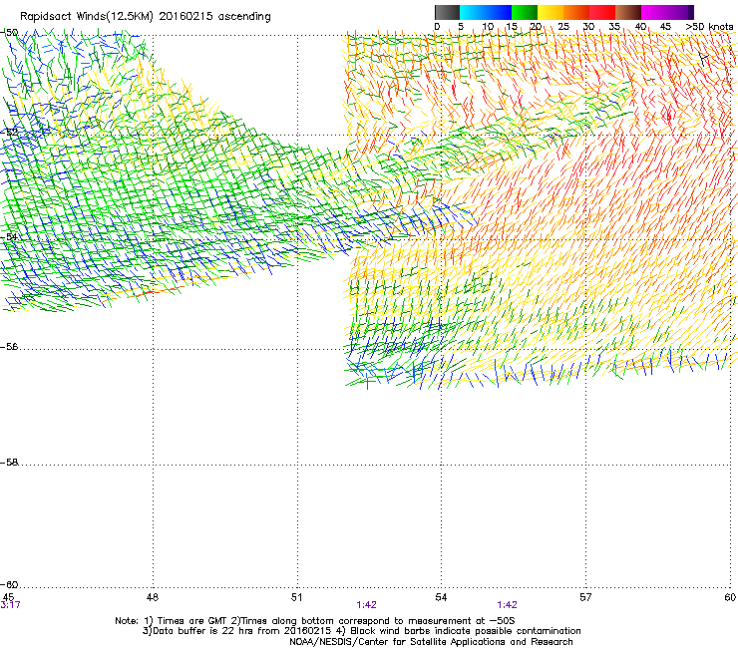Click the 3:17 pass time label
The height and width of the screenshot is (648, 738).
(10, 605)
